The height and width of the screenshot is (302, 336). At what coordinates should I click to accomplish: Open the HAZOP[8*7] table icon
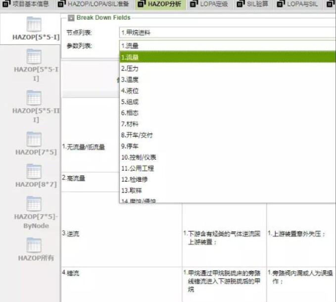pyautogui.click(x=34, y=171)
